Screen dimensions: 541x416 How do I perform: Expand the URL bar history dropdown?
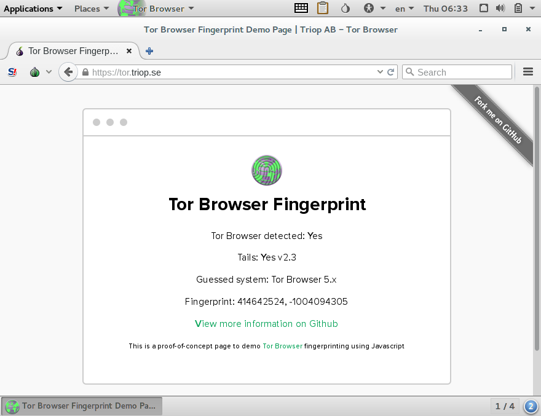coord(380,72)
